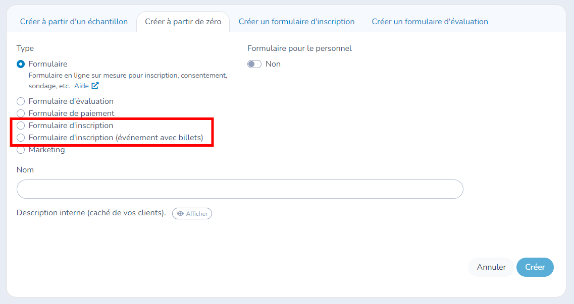Choose 'Formulaire d'évaluation' radio option

click(21, 101)
